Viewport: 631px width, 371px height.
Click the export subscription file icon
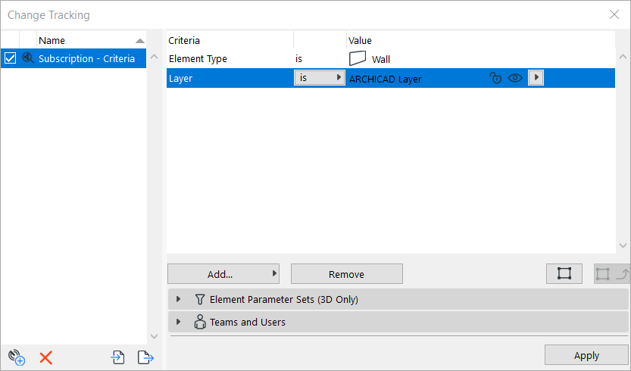[145, 357]
